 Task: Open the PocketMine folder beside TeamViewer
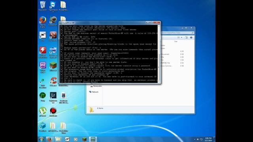[63, 6]
